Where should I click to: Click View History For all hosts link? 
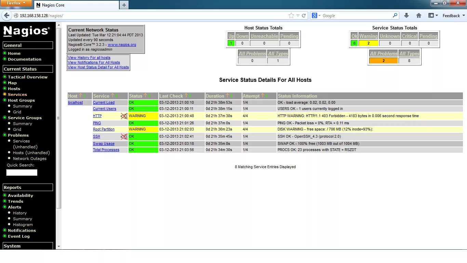pyautogui.click(x=89, y=58)
